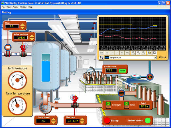
Task: Click the green System status indicator
Action: pyautogui.click(x=148, y=120)
